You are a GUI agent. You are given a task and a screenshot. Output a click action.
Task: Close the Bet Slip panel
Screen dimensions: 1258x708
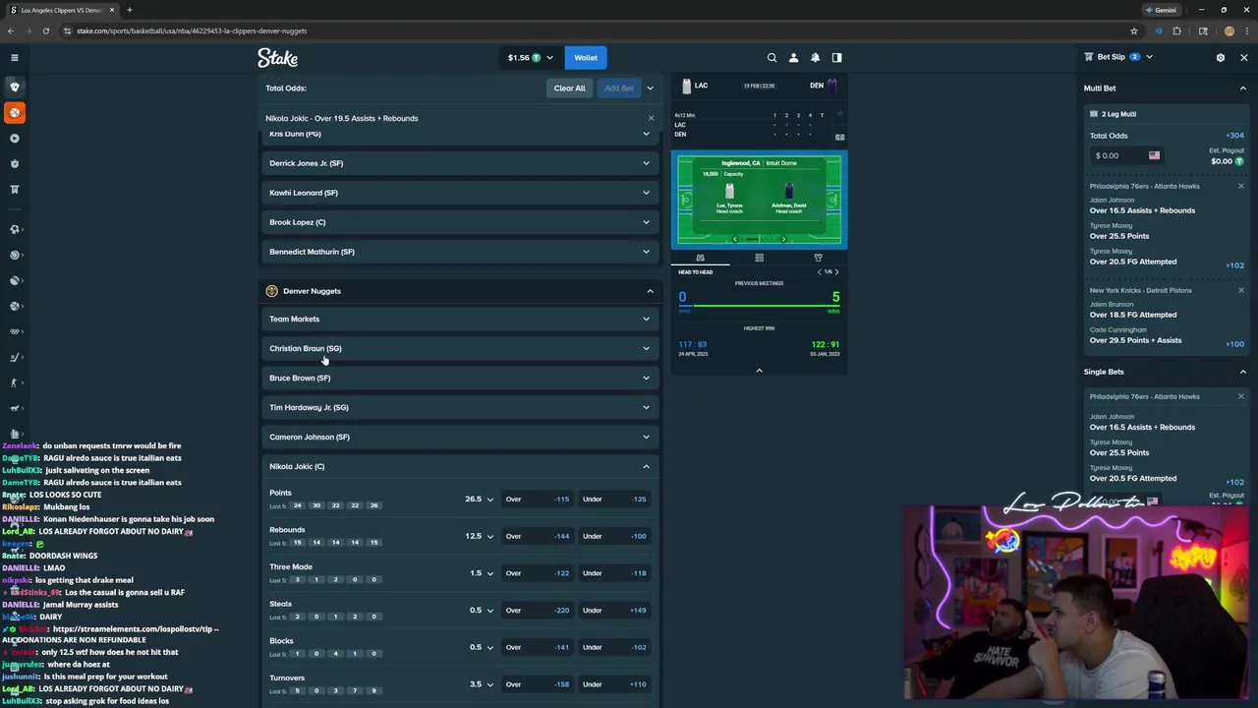[x=1243, y=58]
